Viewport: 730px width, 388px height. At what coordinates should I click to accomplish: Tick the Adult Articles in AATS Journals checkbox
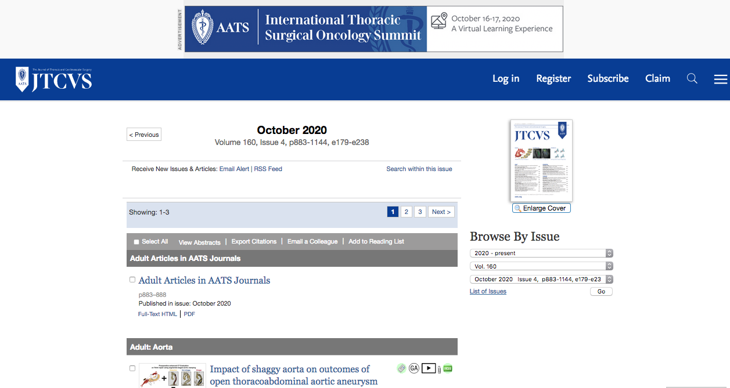click(x=132, y=280)
